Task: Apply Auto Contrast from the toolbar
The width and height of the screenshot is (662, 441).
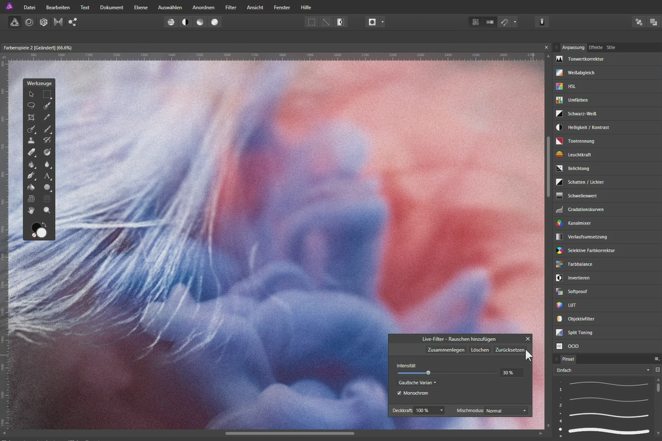Action: point(185,22)
